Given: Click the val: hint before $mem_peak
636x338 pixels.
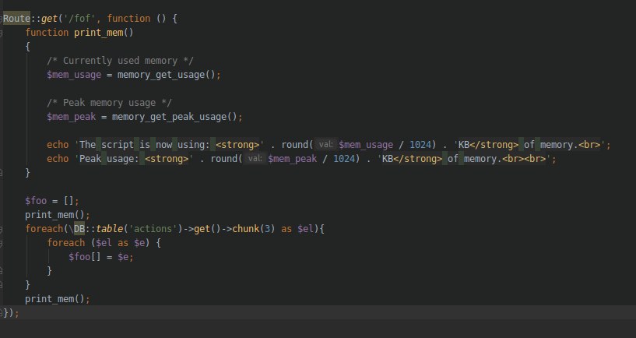Looking at the screenshot, I should click(255, 158).
